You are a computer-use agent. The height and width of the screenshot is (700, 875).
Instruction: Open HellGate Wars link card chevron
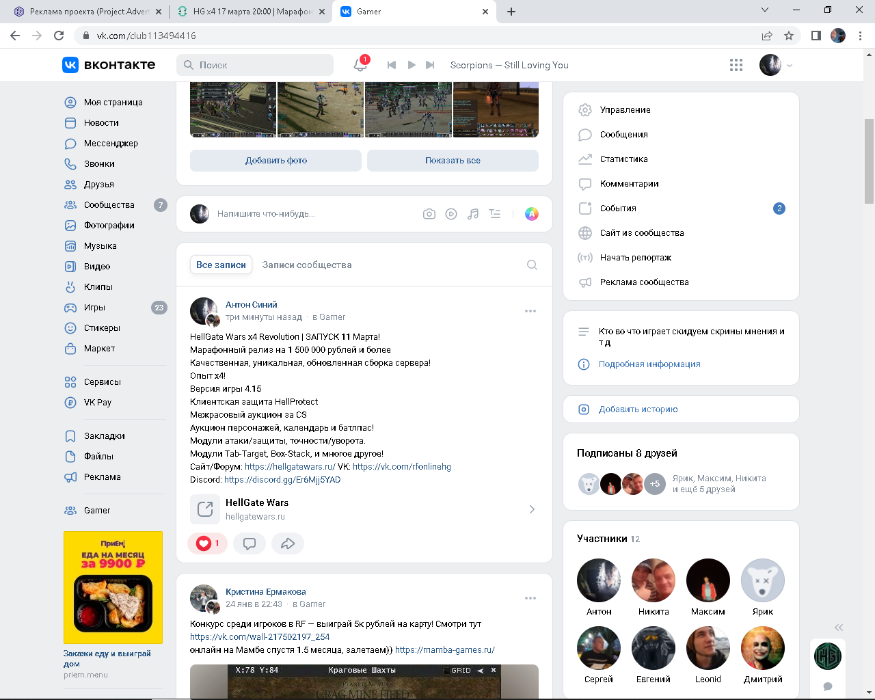(532, 509)
